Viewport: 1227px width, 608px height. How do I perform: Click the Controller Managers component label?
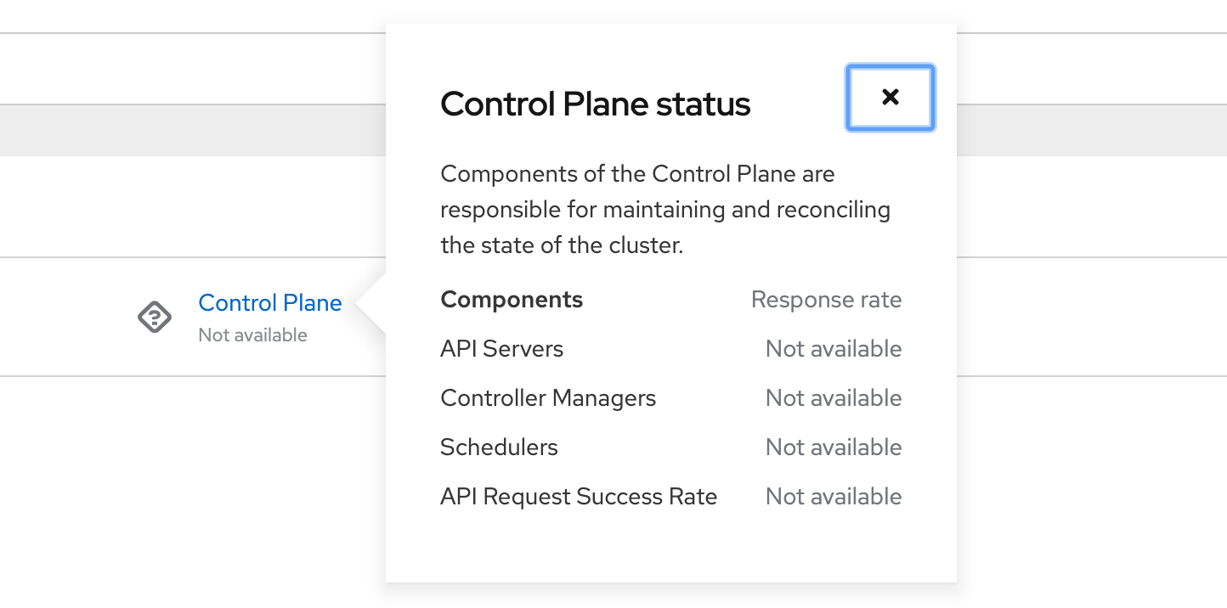(x=548, y=398)
